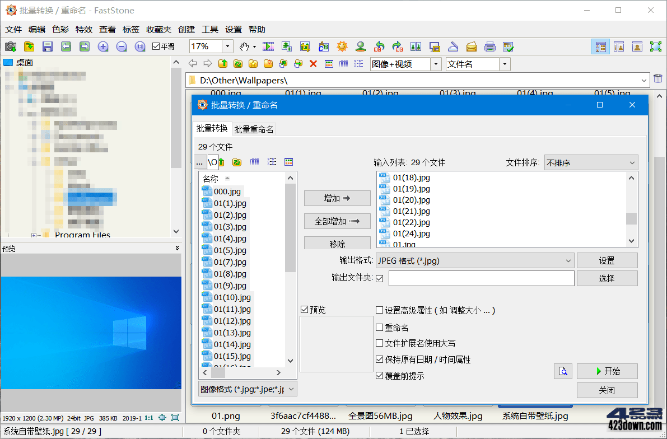Click the settings gear icon on the toolbar
This screenshot has height=439, width=667.
pyautogui.click(x=342, y=46)
